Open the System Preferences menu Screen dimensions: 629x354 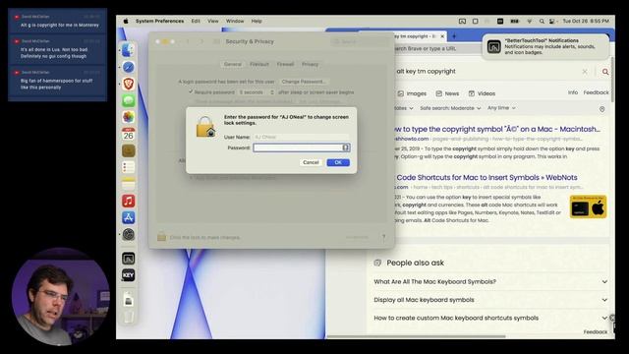tap(159, 21)
